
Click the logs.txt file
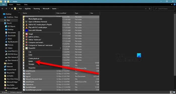pos(28,76)
